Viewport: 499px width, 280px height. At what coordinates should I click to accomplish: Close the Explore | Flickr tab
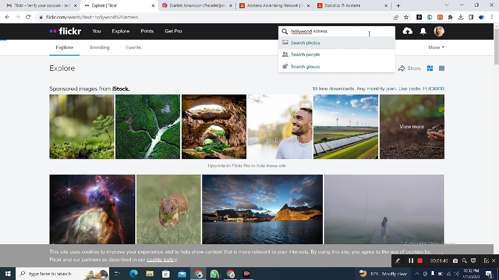pyautogui.click(x=153, y=6)
